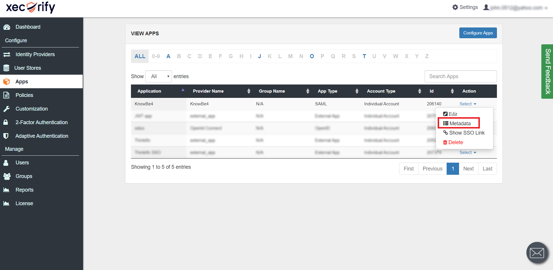Click the Customization wrench icon
This screenshot has height=270, width=553.
tap(6, 109)
